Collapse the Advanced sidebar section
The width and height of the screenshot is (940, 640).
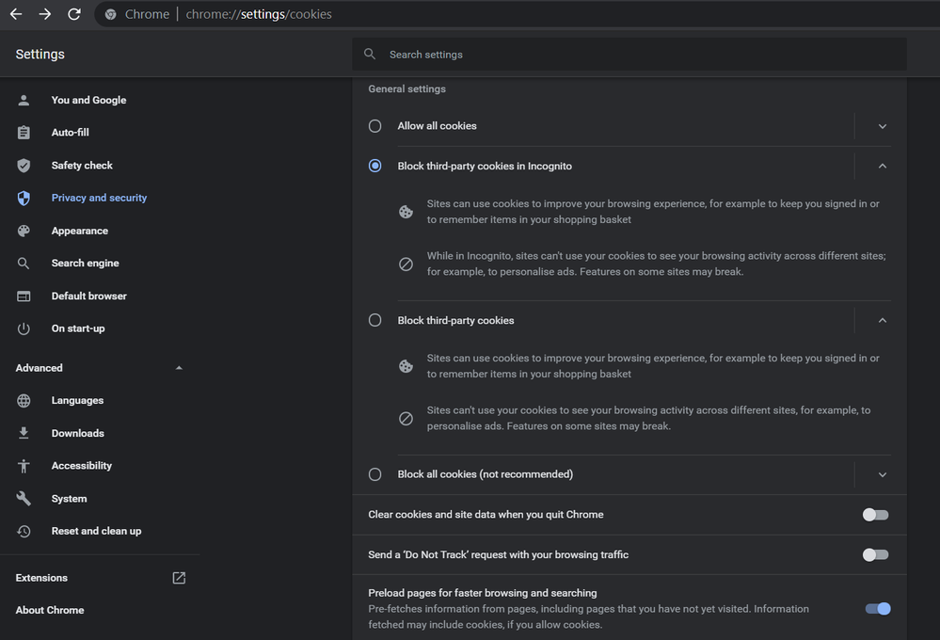click(179, 368)
